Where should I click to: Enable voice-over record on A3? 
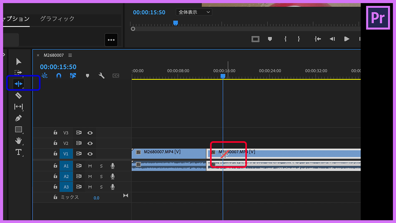click(x=113, y=187)
